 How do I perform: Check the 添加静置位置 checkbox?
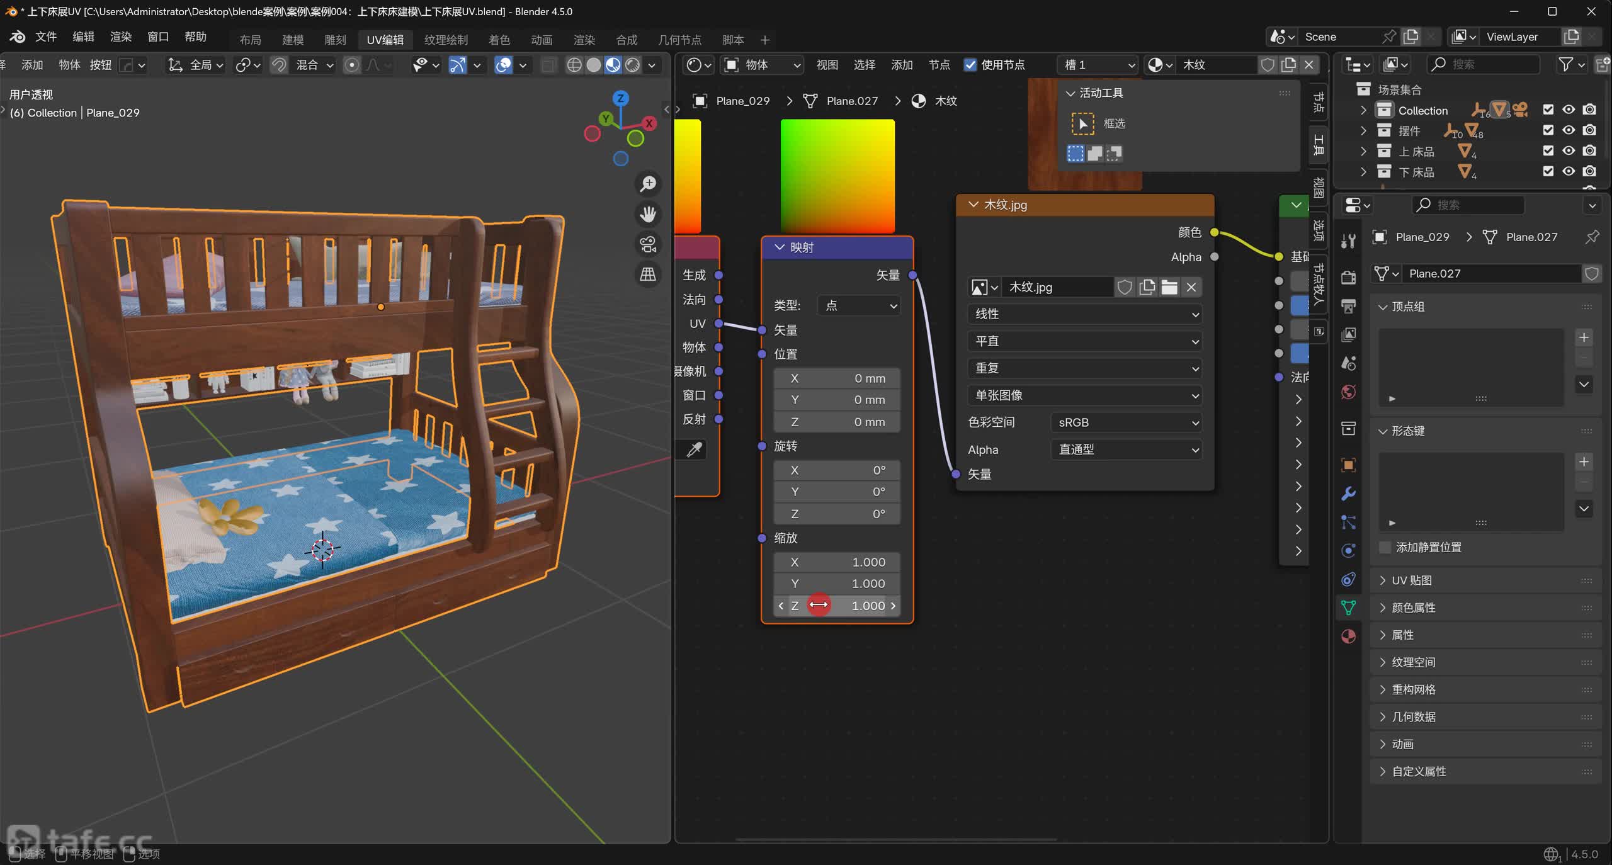pyautogui.click(x=1385, y=547)
